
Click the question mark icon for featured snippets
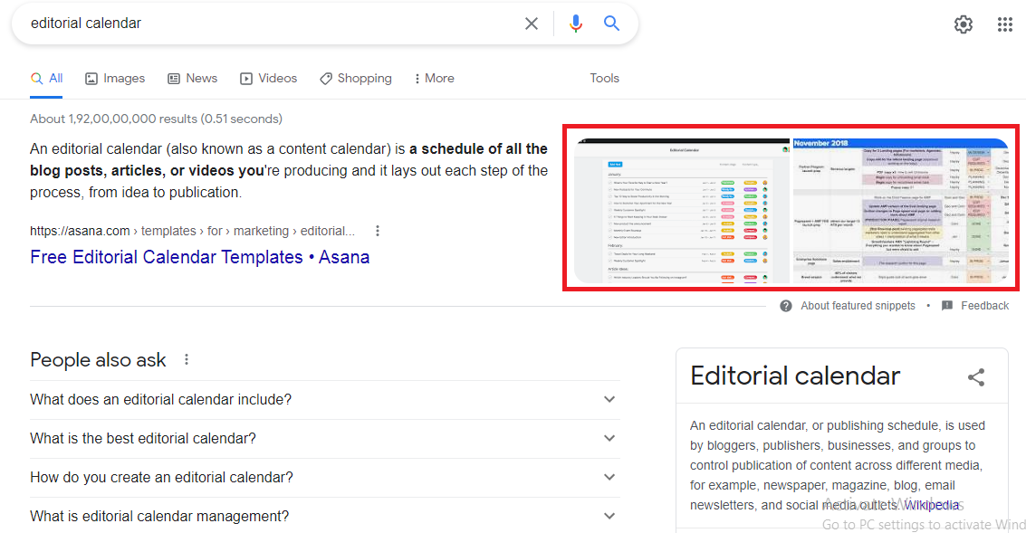[x=786, y=306]
